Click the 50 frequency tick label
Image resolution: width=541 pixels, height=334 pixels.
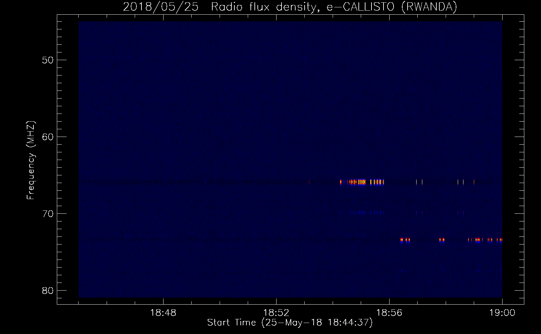tap(48, 60)
